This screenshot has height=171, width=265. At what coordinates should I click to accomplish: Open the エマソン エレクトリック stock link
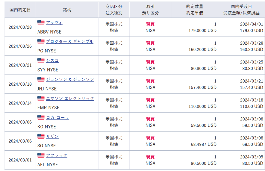tap(70, 99)
